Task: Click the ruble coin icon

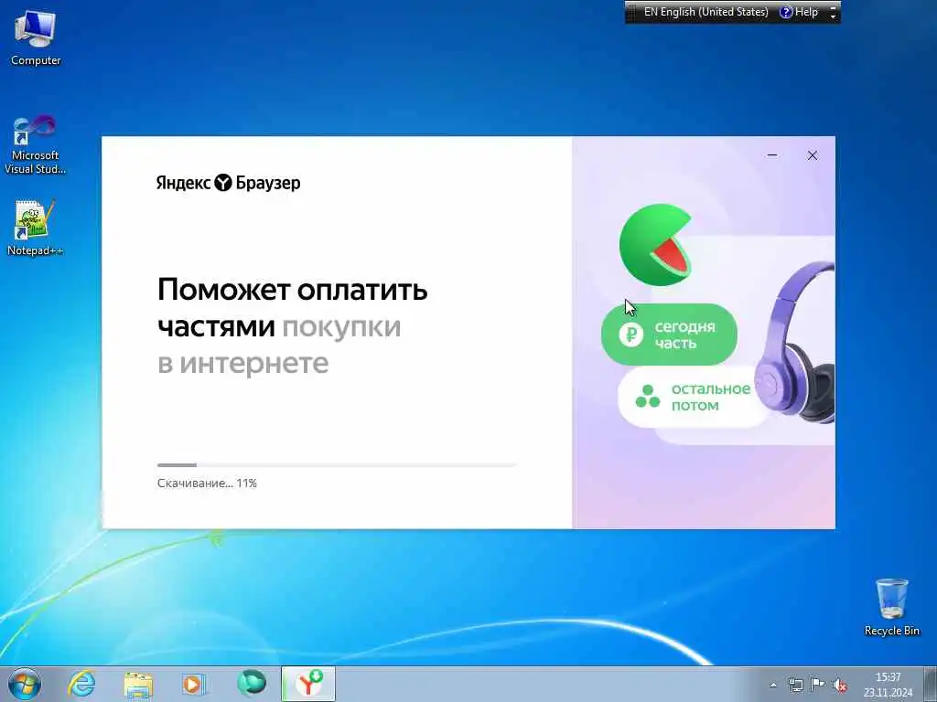Action: click(x=631, y=335)
